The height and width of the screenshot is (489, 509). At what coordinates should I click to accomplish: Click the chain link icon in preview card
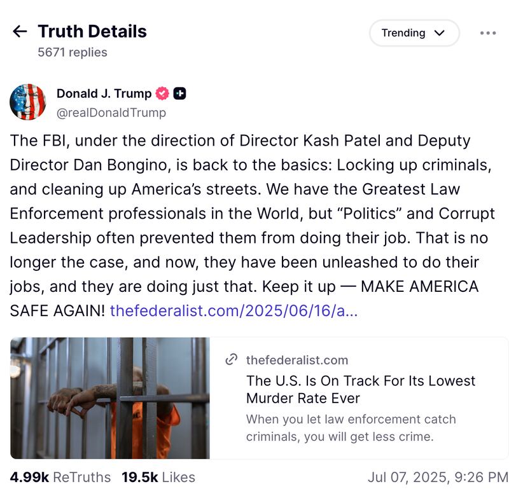pyautogui.click(x=232, y=360)
